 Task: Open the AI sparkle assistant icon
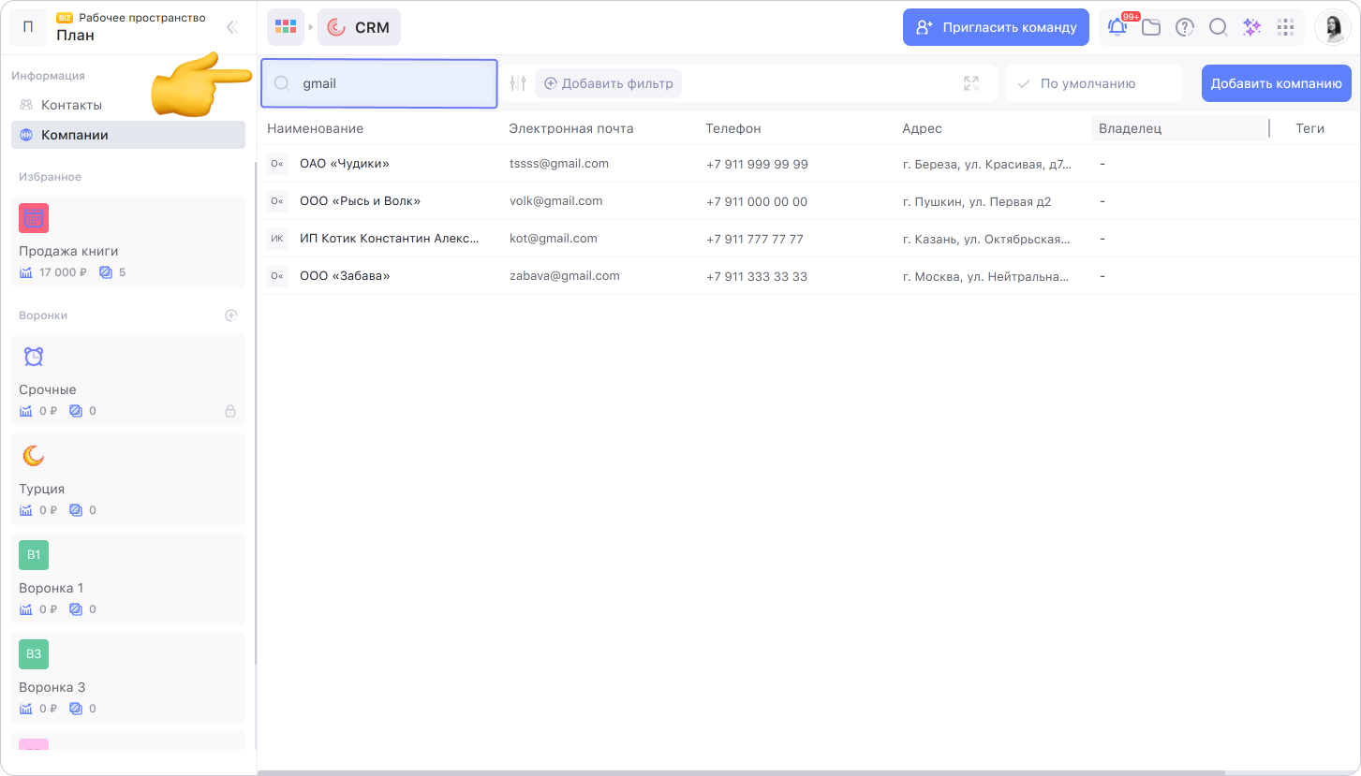coord(1251,27)
